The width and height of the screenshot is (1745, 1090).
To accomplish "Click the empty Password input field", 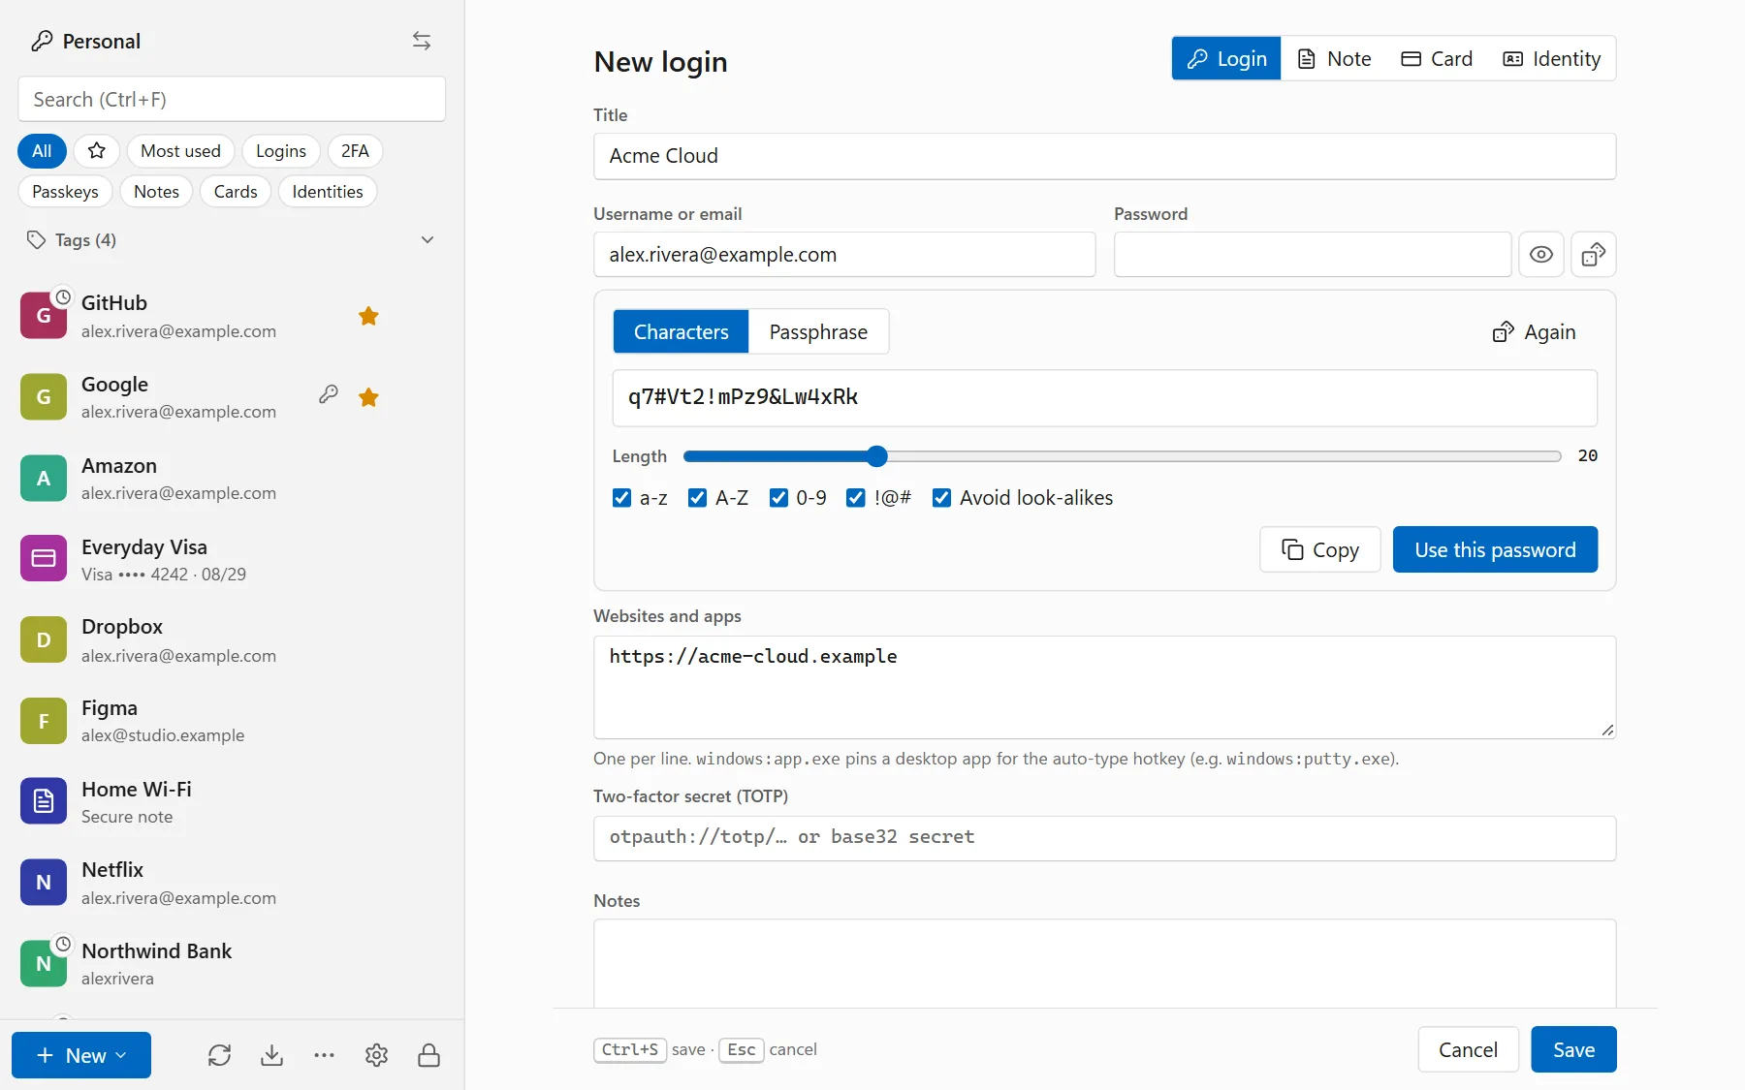I will coord(1313,255).
